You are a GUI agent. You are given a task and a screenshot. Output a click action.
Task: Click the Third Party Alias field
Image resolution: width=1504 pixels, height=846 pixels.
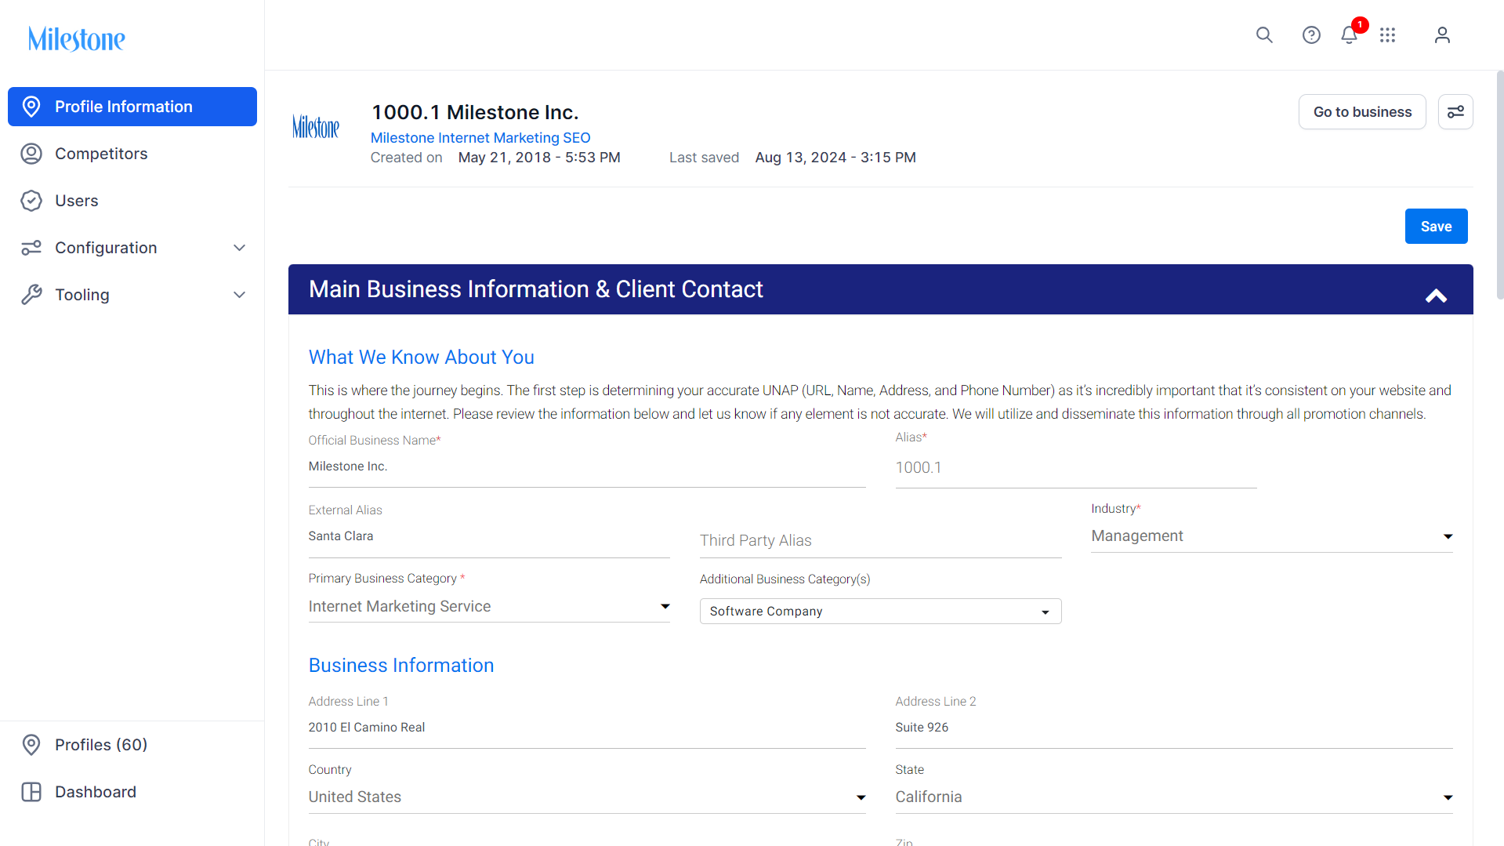(x=880, y=541)
